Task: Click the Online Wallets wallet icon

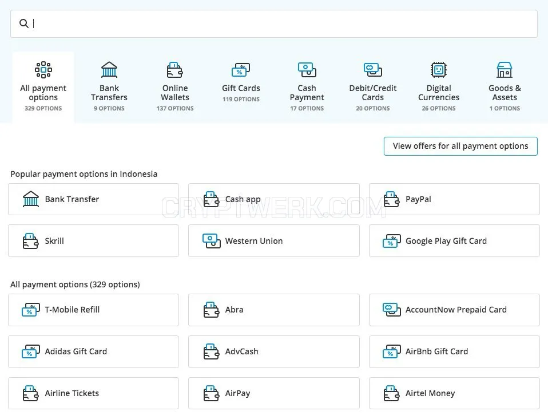Action: [174, 70]
